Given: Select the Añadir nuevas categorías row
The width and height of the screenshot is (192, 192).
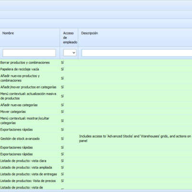Looking at the screenshot, I should [x=96, y=105].
